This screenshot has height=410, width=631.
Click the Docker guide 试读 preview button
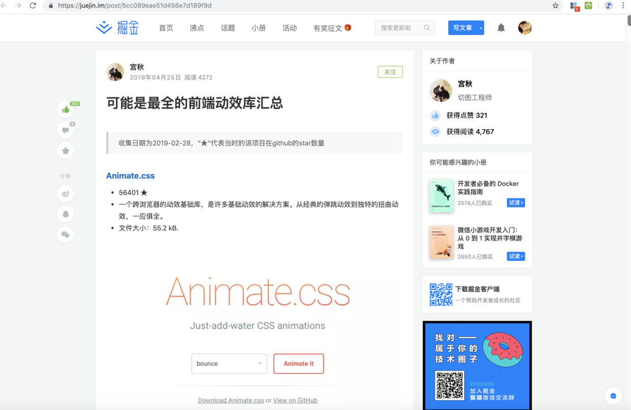[x=515, y=202]
